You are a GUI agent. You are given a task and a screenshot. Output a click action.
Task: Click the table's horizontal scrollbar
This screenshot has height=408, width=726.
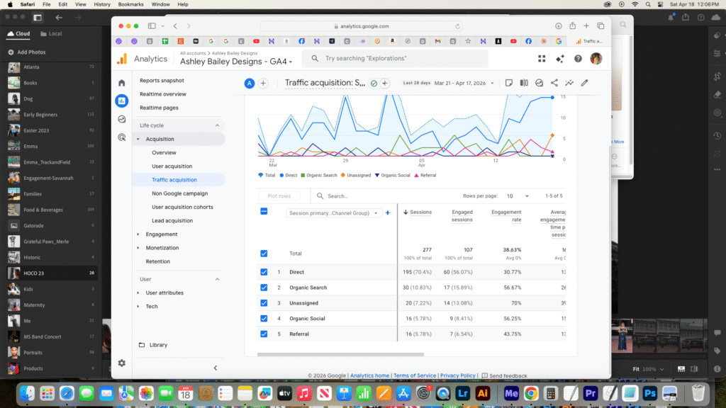[340, 355]
